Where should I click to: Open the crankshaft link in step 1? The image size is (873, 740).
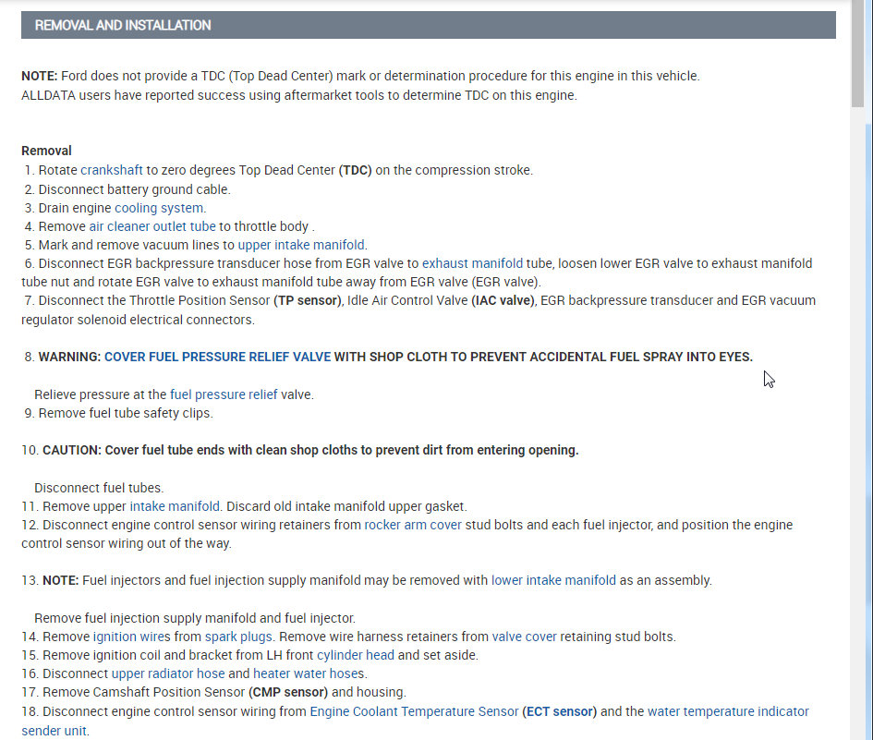point(112,170)
